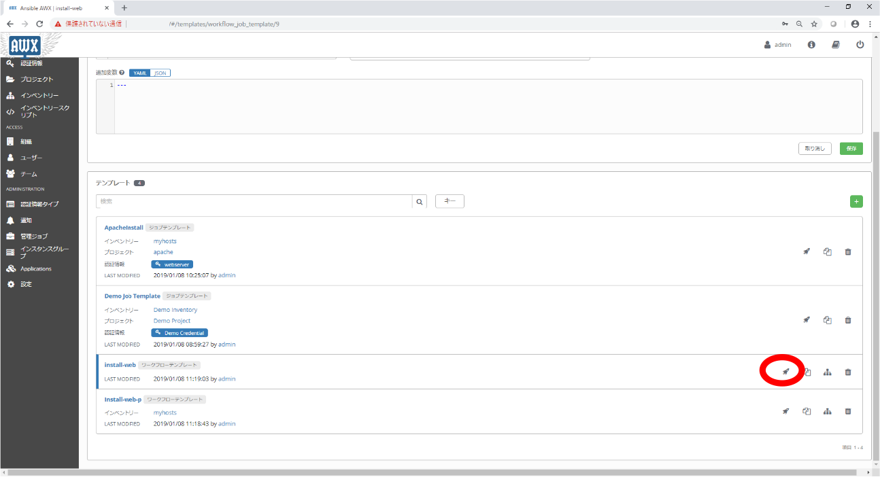Launch the install-web workflow template
The image size is (880, 477).
click(785, 372)
